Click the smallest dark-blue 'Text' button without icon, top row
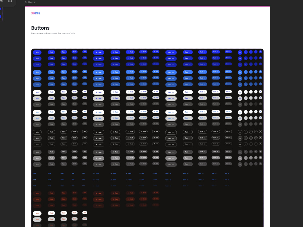Viewport: 303px width, 227px height. click(85, 52)
